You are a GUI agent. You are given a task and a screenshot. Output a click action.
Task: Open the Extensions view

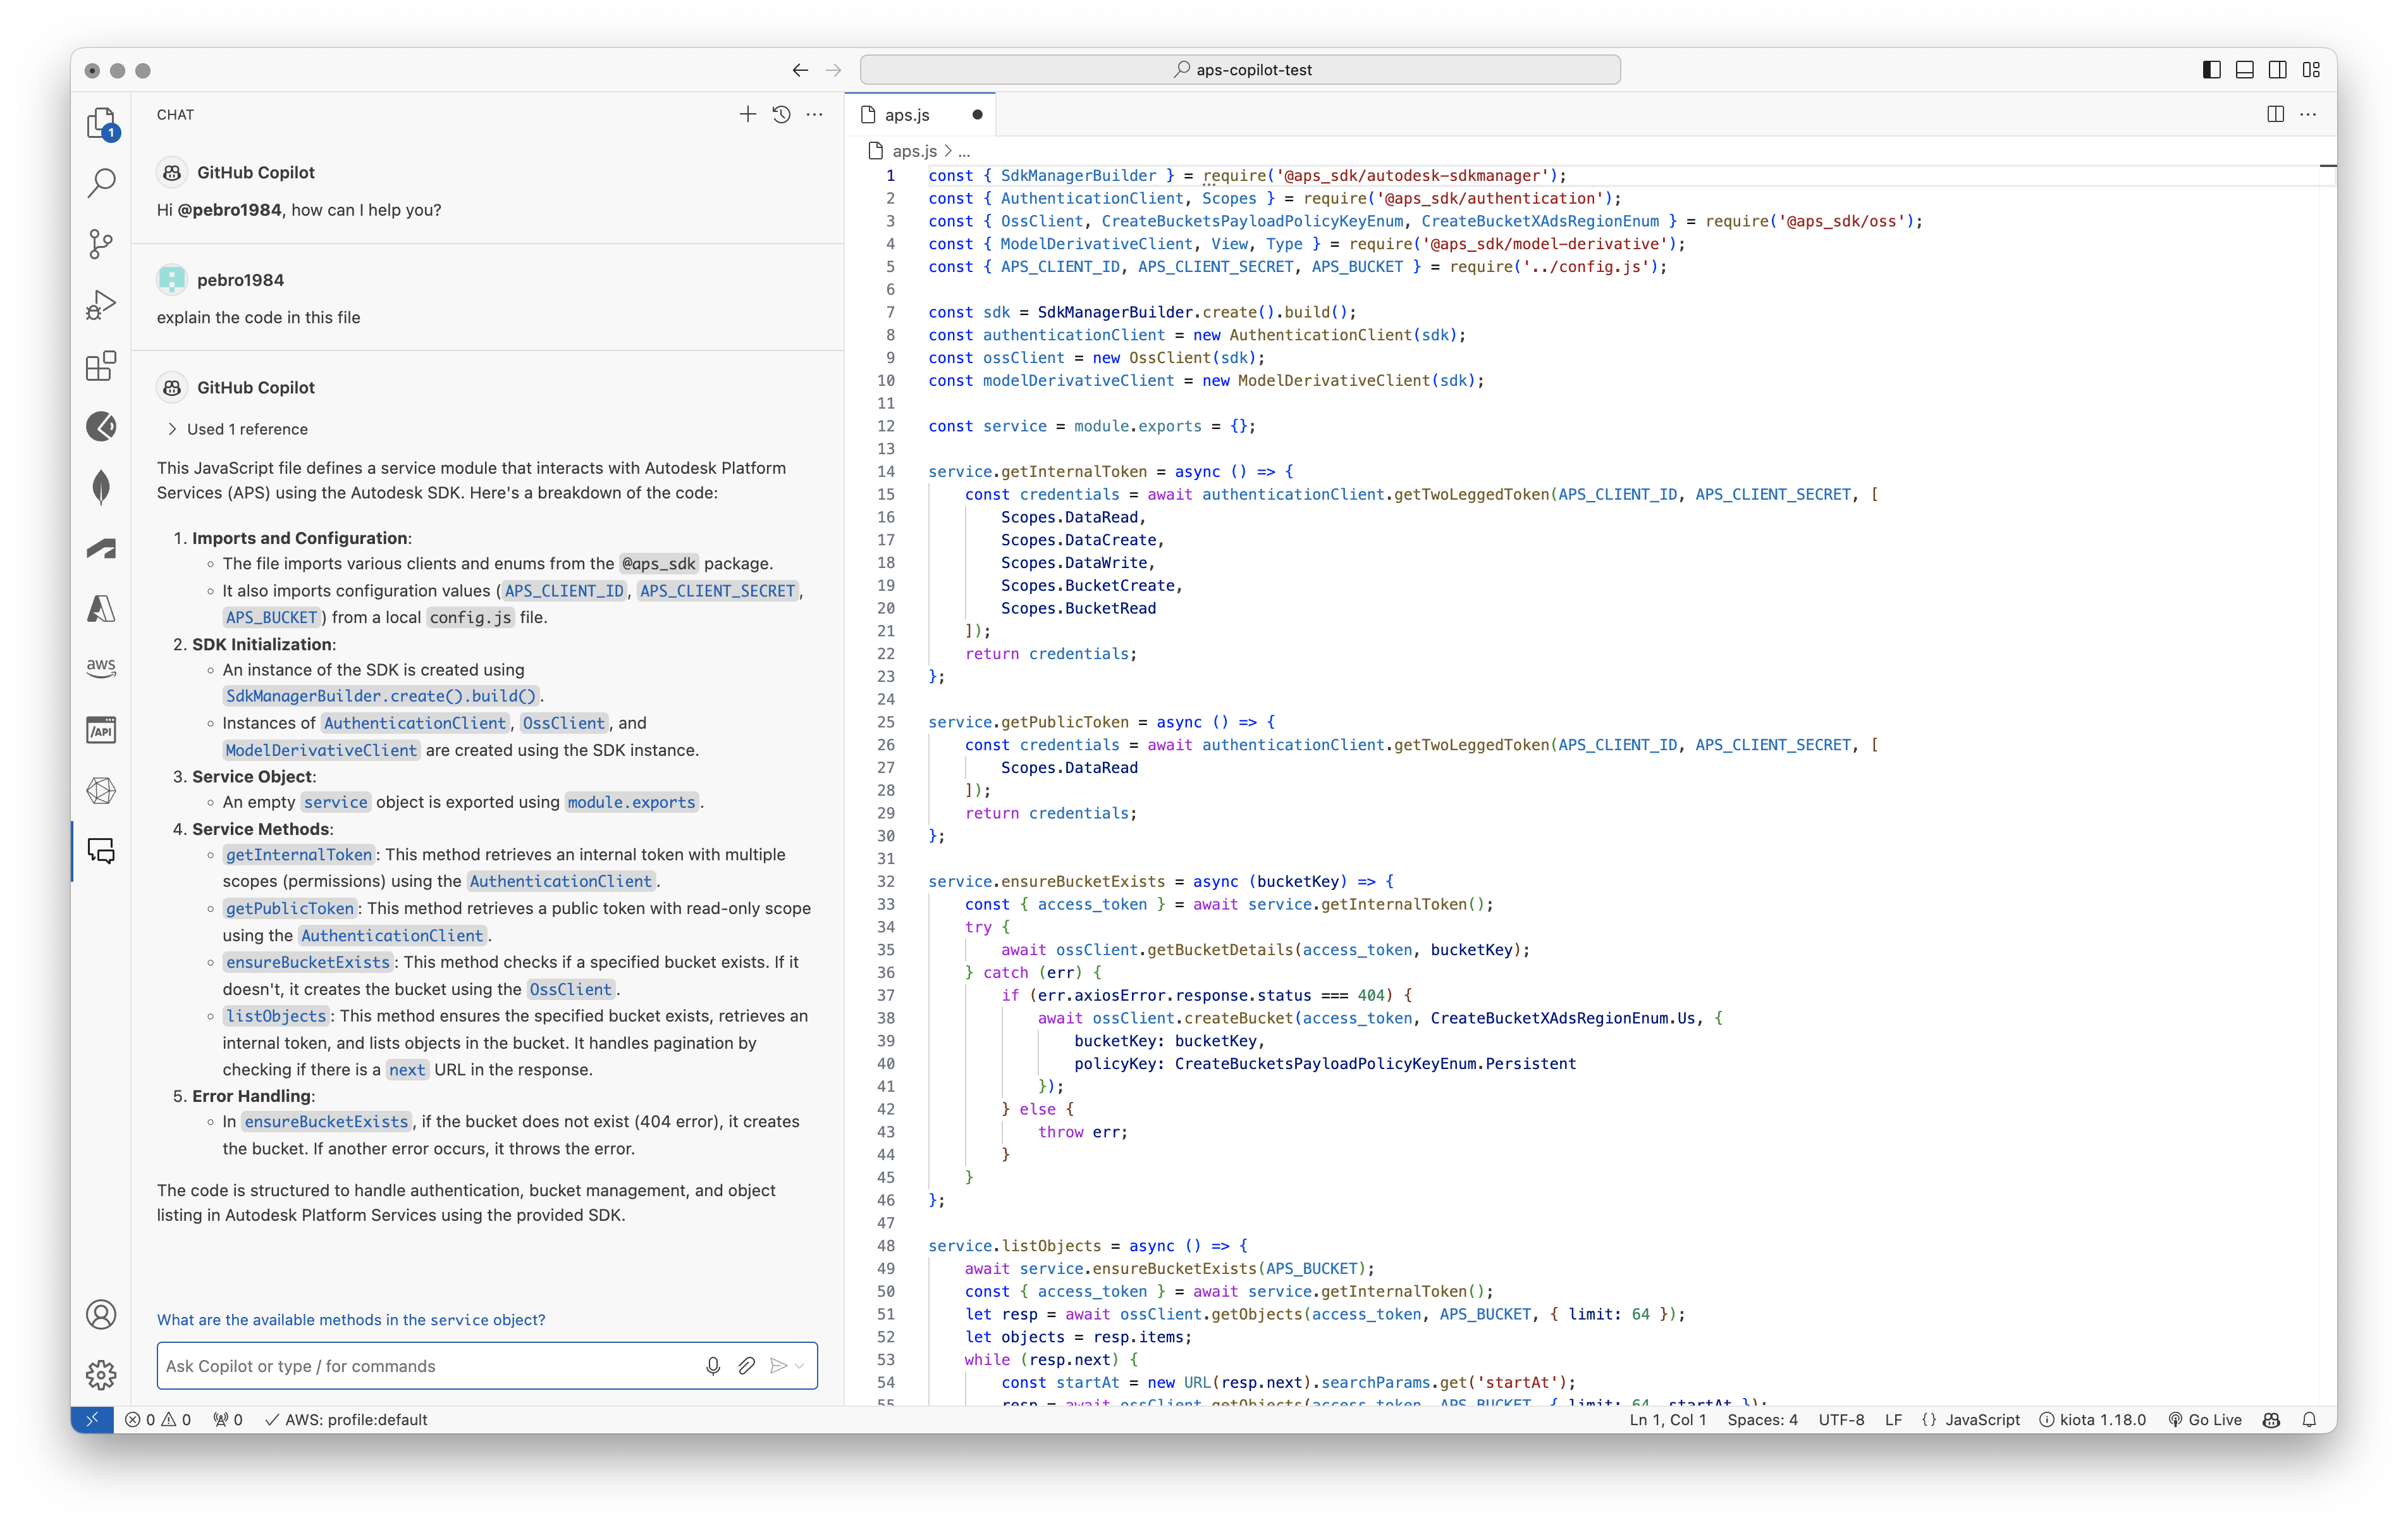click(101, 365)
